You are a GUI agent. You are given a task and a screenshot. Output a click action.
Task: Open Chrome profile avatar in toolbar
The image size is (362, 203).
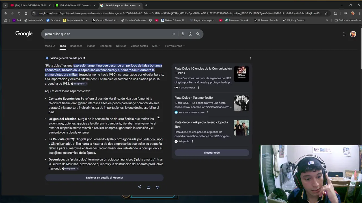352,13
